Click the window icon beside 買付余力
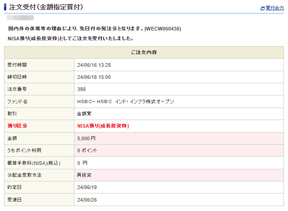The height and width of the screenshot is (211, 288). click(x=262, y=9)
